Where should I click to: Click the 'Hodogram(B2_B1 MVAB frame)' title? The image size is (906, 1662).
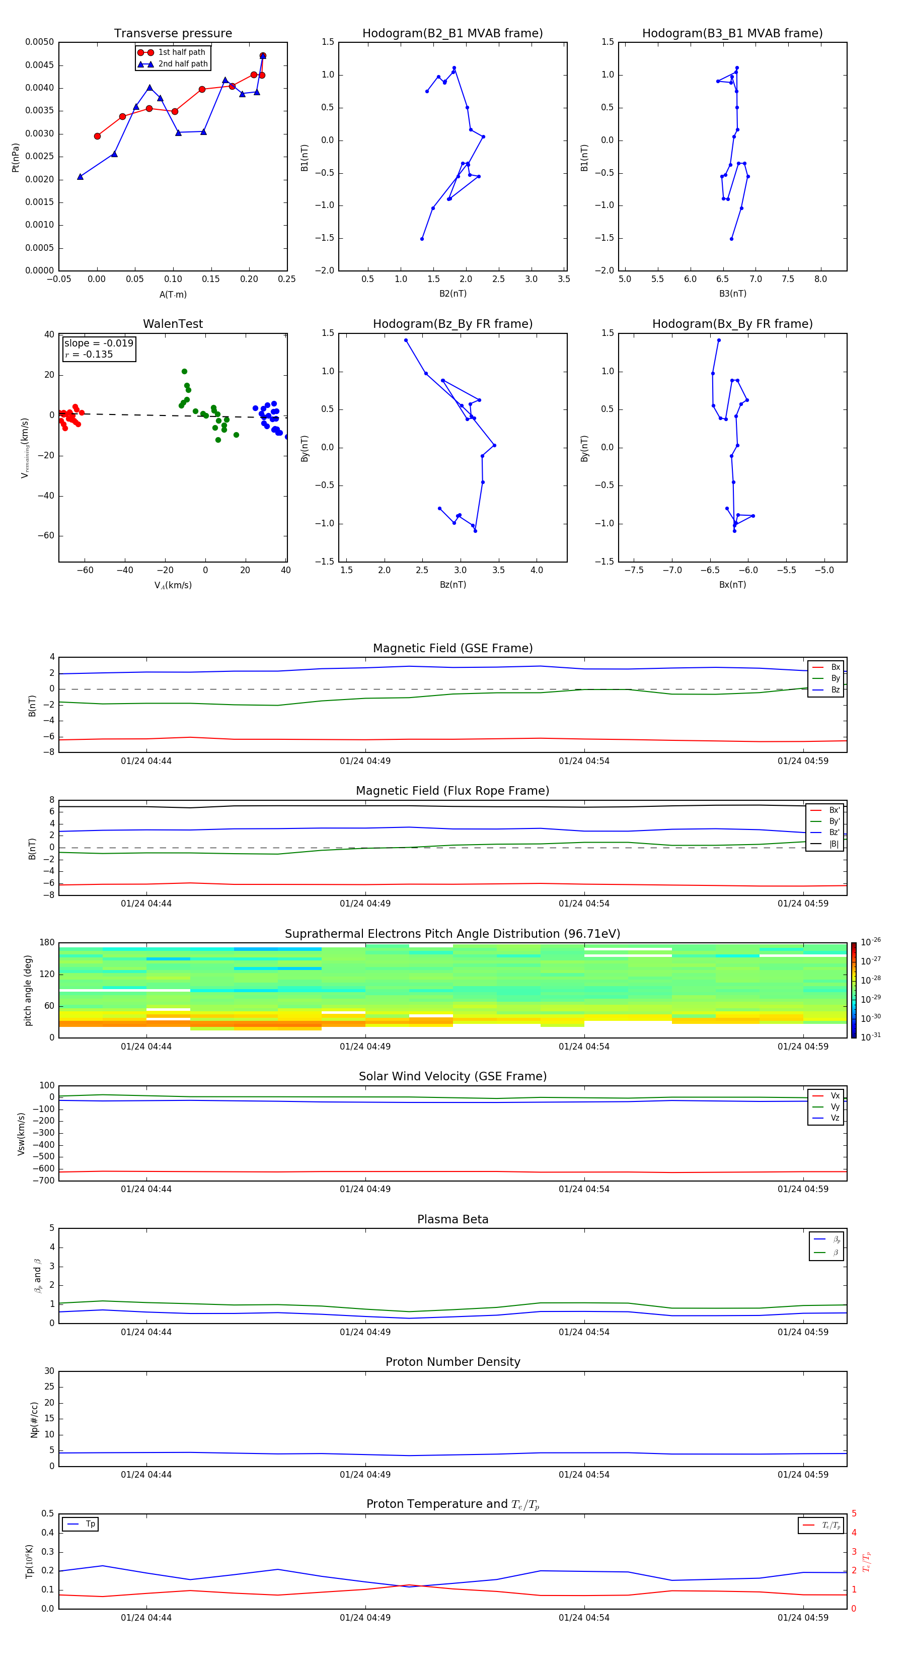coord(452,34)
